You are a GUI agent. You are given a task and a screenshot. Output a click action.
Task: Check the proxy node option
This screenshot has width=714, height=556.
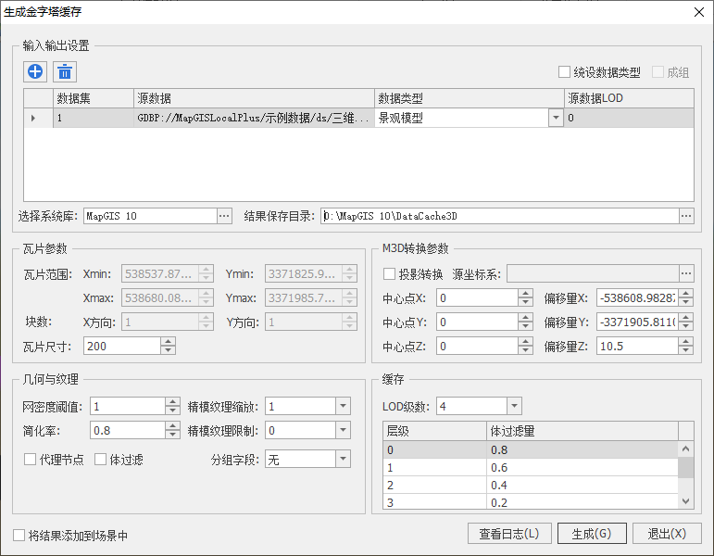point(30,459)
